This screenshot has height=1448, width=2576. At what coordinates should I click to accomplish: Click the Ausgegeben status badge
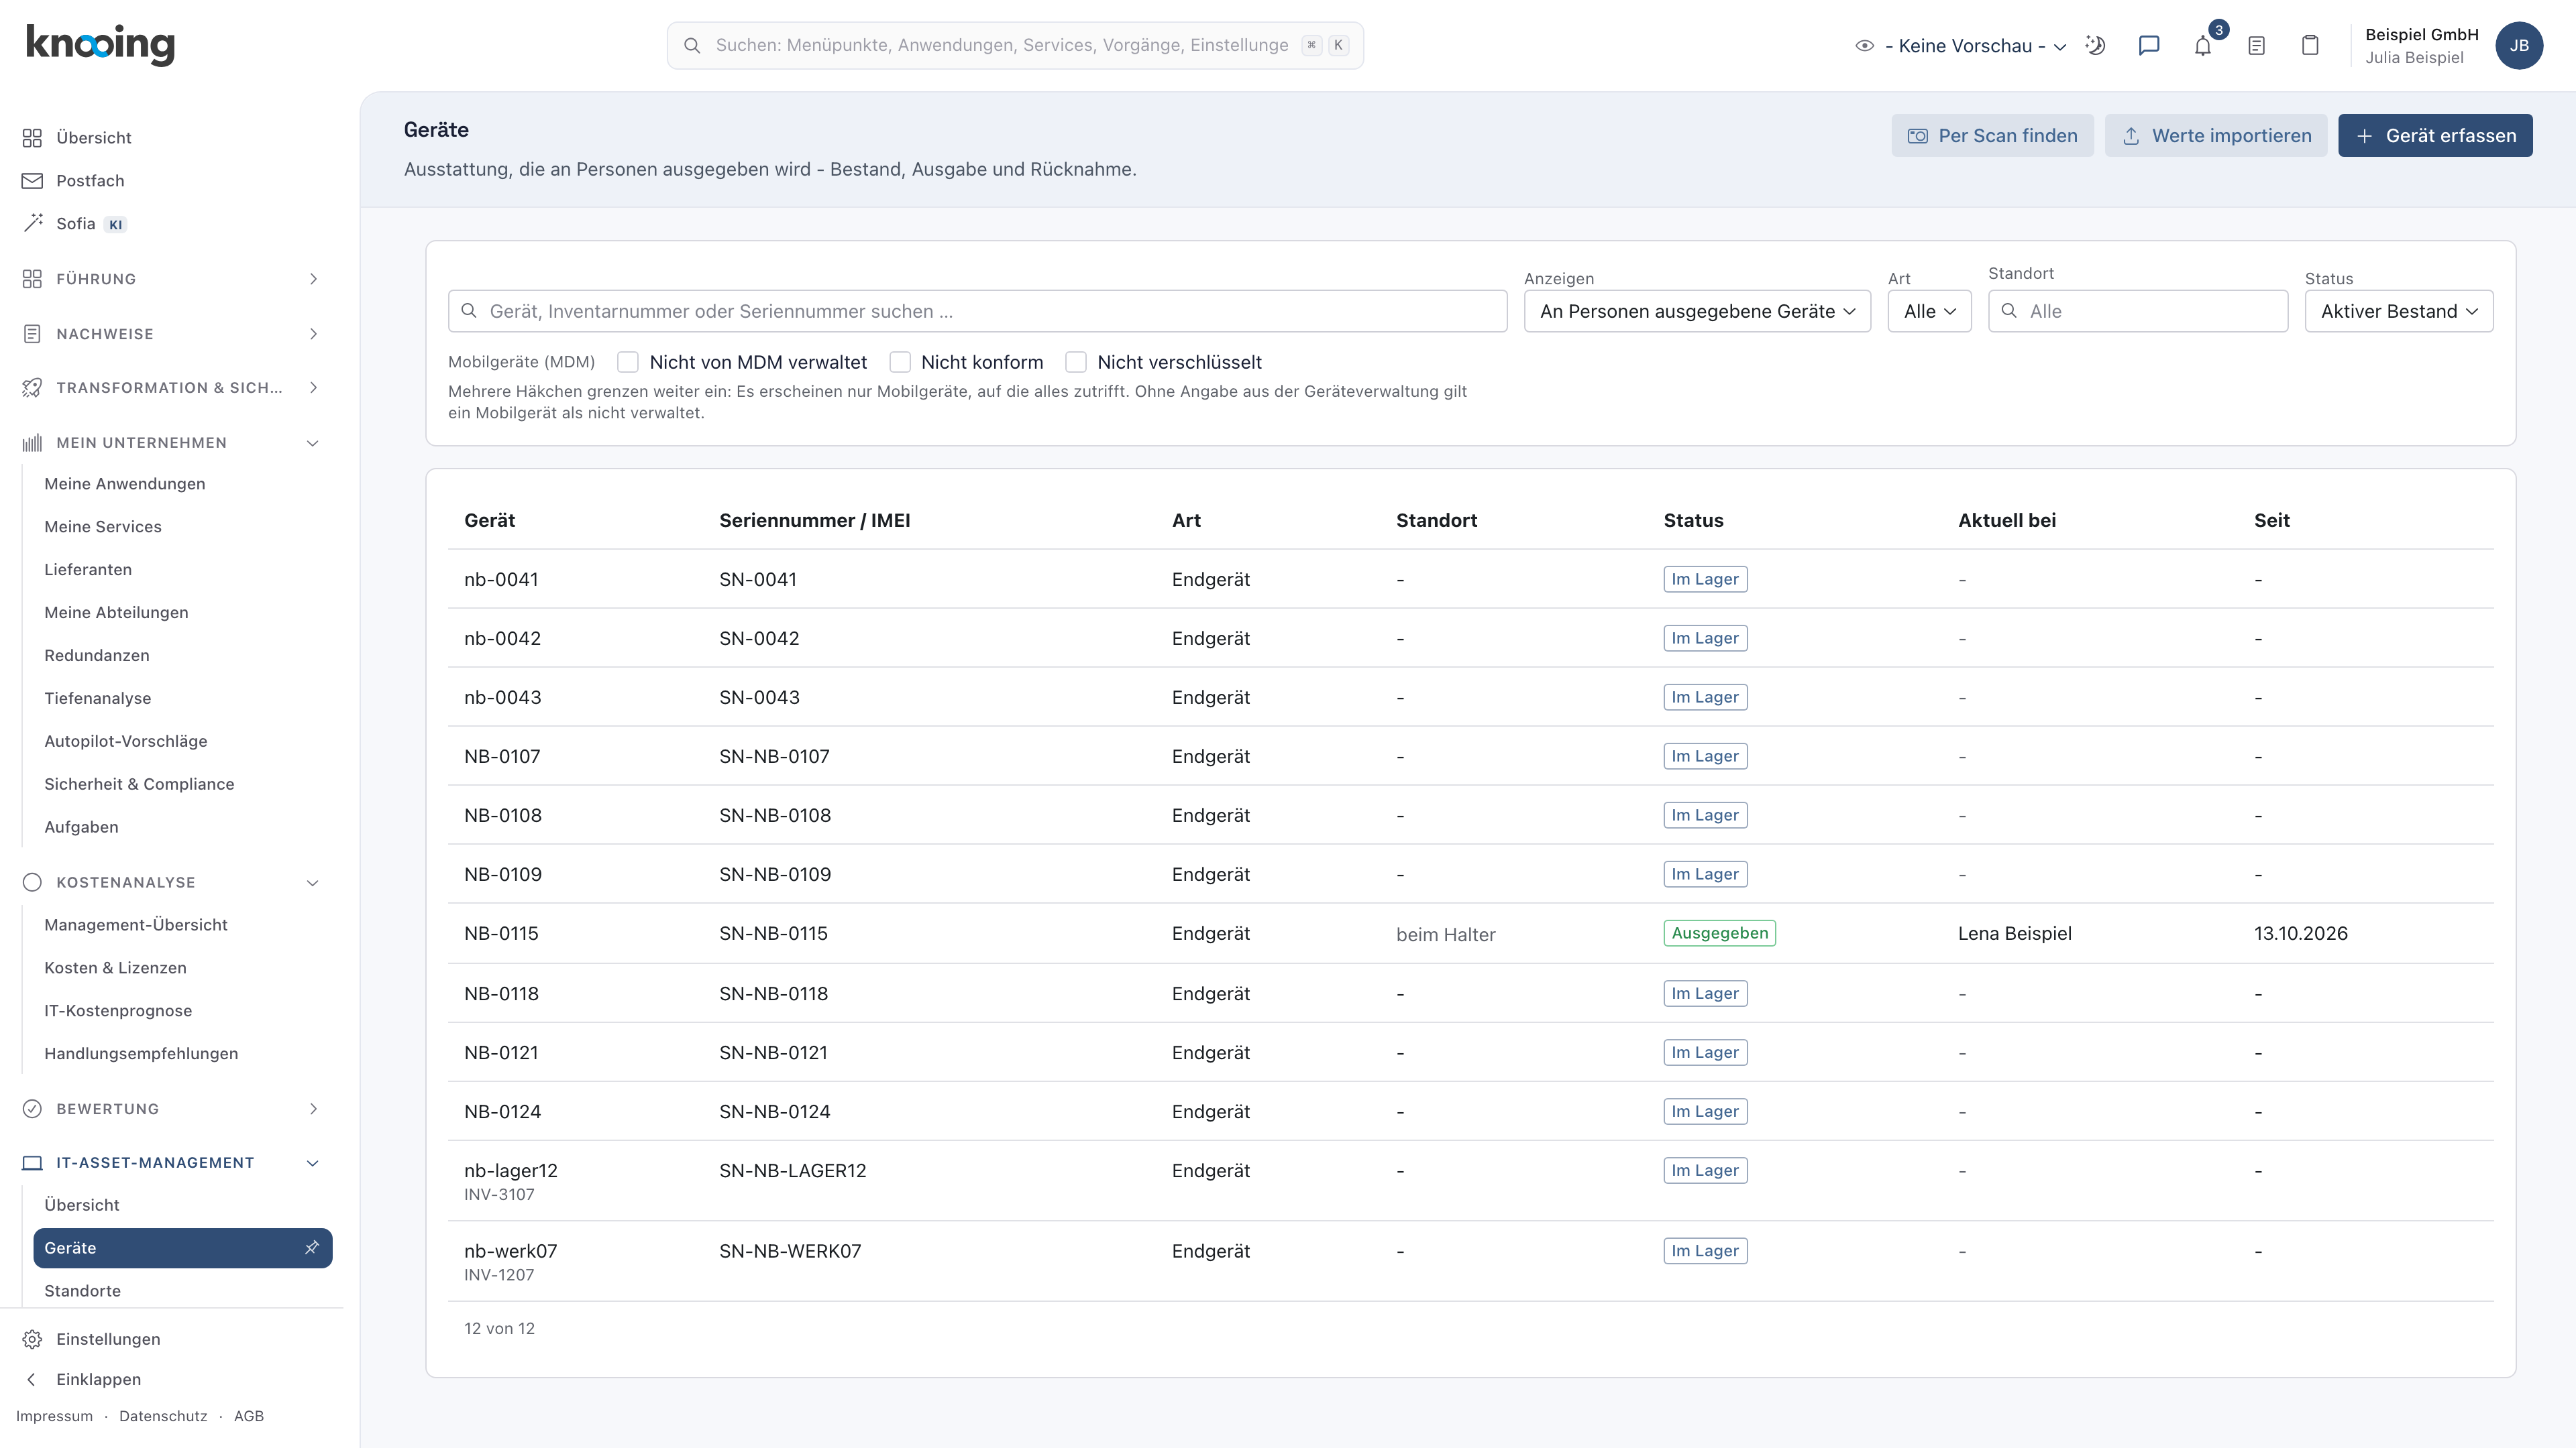(x=1719, y=933)
